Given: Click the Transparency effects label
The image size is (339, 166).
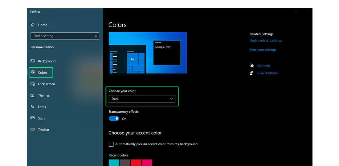Looking at the screenshot, I should click(124, 112).
